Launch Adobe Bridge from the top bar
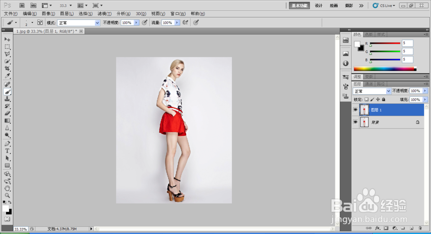Viewport: 431px width, 234px height. point(22,6)
